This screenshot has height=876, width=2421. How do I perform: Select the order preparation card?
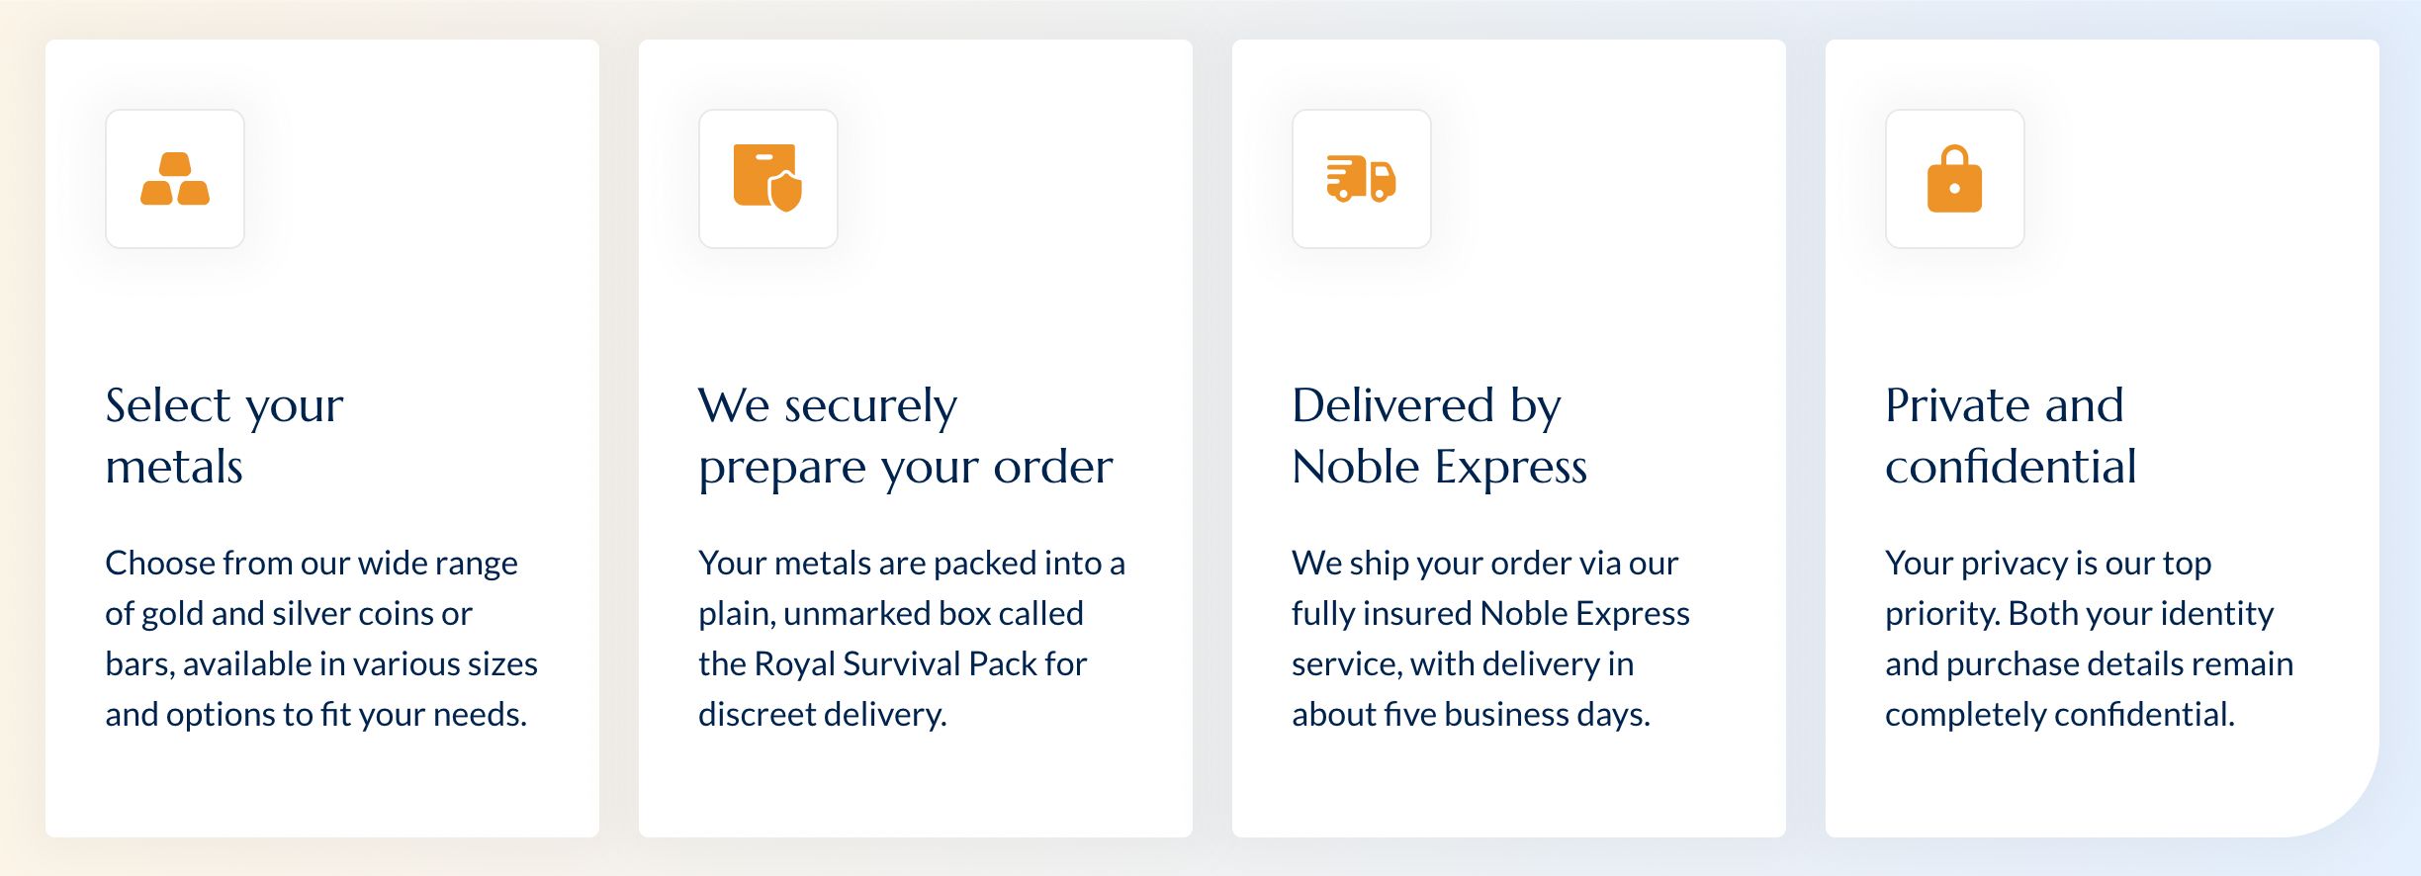coord(916,438)
